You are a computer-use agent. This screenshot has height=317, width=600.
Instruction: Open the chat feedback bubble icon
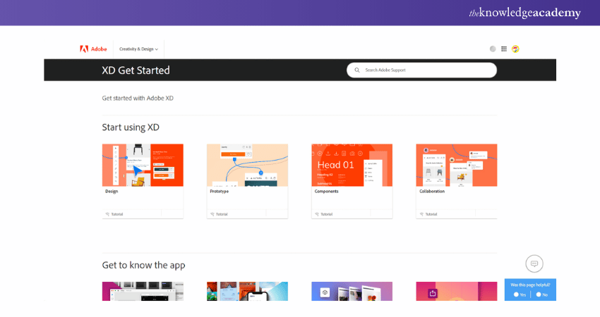tap(534, 263)
